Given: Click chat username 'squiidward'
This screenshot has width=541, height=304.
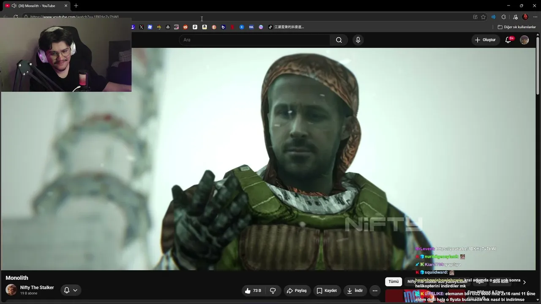Looking at the screenshot, I should point(436,272).
